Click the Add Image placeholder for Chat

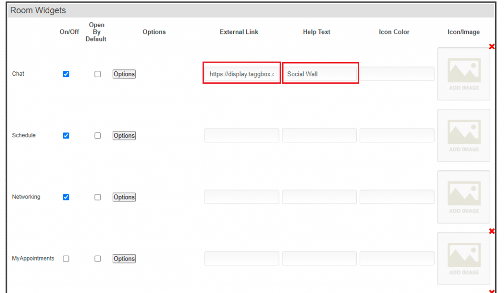pyautogui.click(x=463, y=74)
